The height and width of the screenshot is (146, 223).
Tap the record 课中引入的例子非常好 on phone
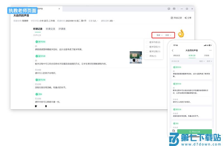click(181, 102)
